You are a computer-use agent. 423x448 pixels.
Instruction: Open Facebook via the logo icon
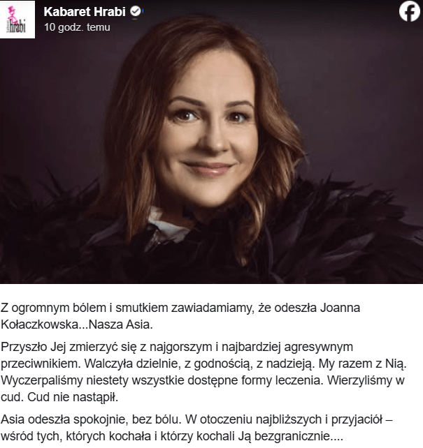coord(410,11)
